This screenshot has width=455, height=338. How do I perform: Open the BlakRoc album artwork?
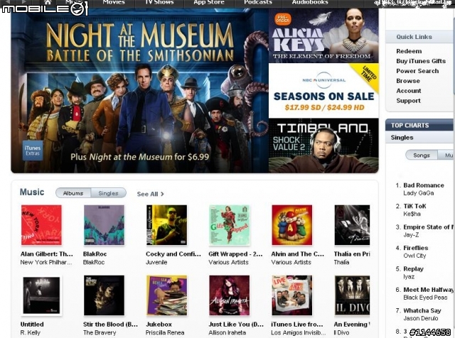[x=104, y=225]
